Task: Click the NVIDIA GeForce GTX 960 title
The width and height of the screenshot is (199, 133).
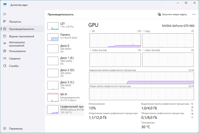Action: [x=178, y=26]
